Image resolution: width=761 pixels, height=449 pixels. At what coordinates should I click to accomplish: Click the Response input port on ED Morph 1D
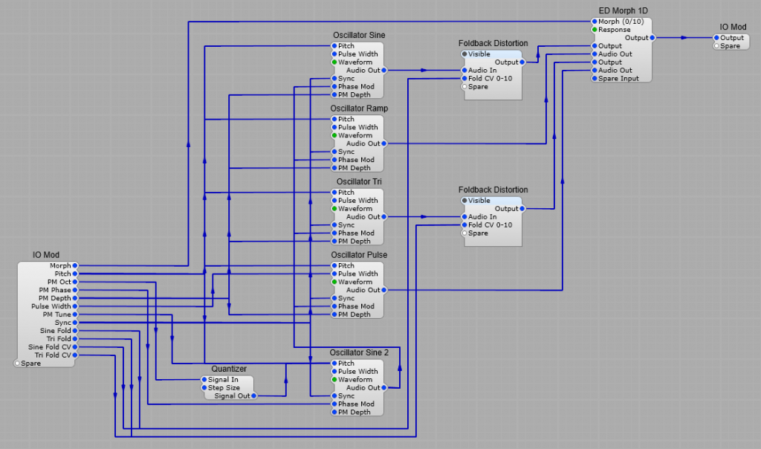click(594, 29)
